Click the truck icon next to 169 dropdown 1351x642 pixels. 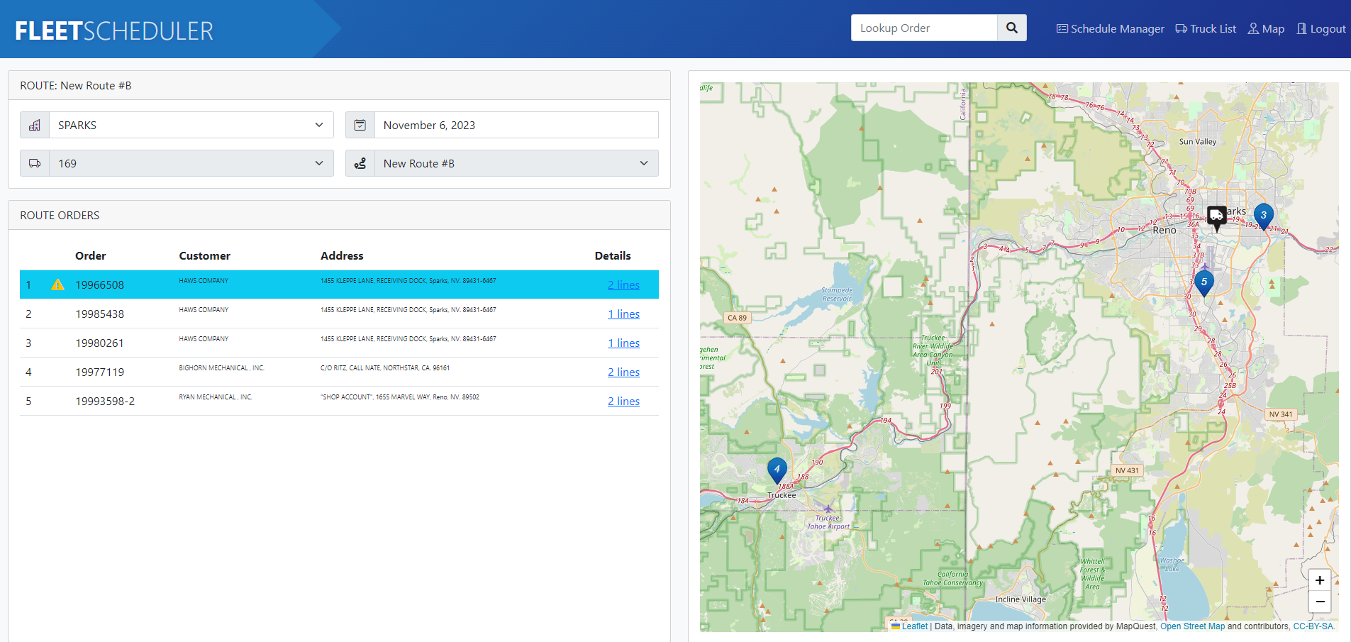click(34, 163)
